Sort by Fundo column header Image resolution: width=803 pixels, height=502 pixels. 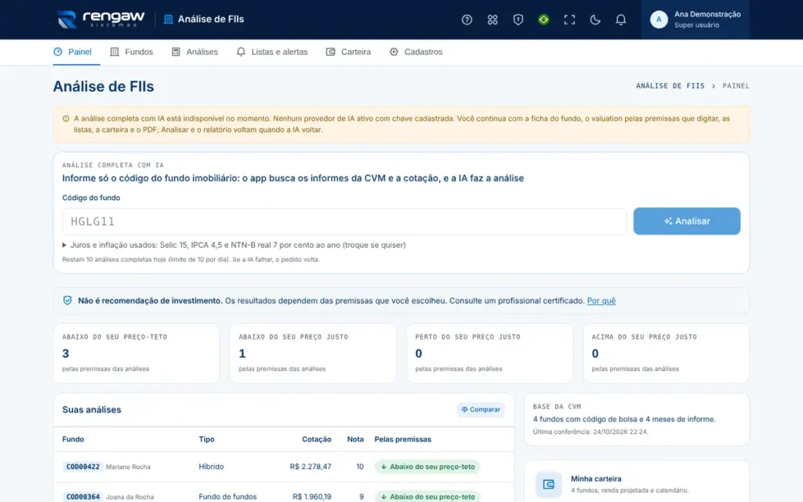pos(73,439)
